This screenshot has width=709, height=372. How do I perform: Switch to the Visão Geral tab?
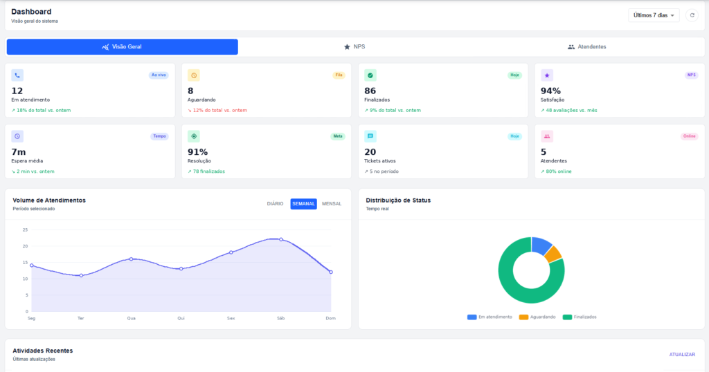click(122, 47)
